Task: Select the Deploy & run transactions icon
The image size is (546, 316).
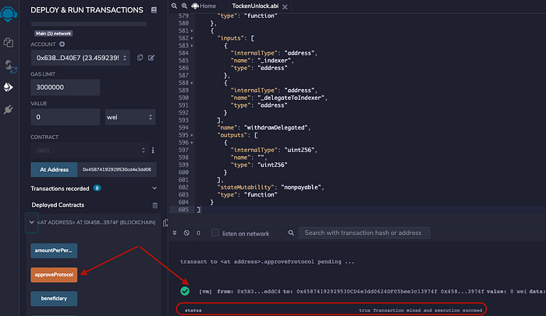Action: coord(9,87)
